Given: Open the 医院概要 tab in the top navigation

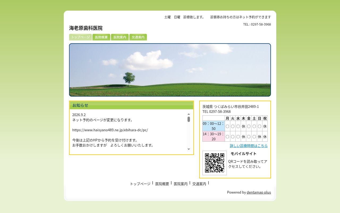Looking at the screenshot, I should point(101,37).
